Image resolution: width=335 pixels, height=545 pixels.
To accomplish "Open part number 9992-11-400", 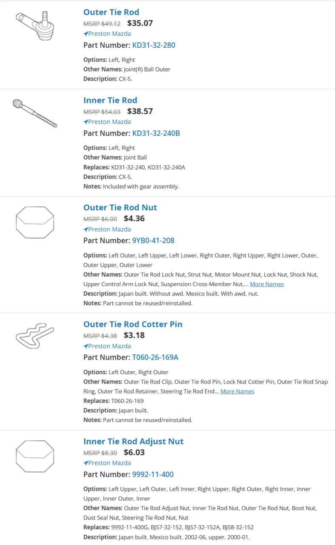I will (153, 474).
